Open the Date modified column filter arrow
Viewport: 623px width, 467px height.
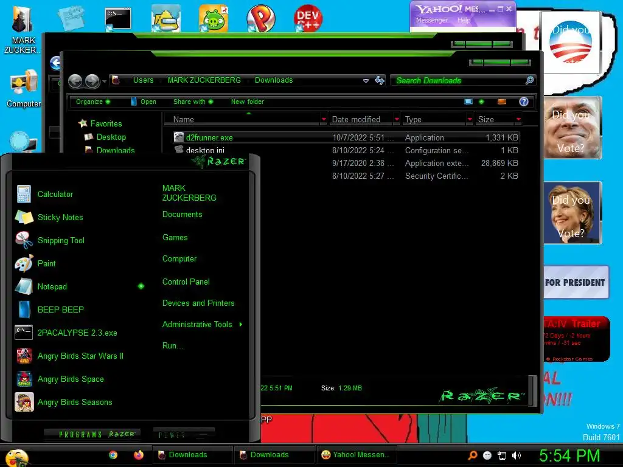tap(396, 119)
